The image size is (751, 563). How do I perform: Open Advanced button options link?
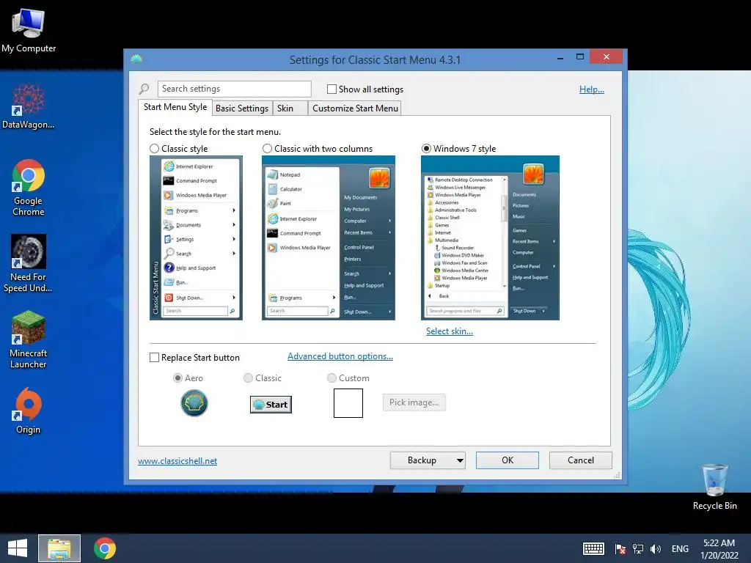tap(340, 356)
